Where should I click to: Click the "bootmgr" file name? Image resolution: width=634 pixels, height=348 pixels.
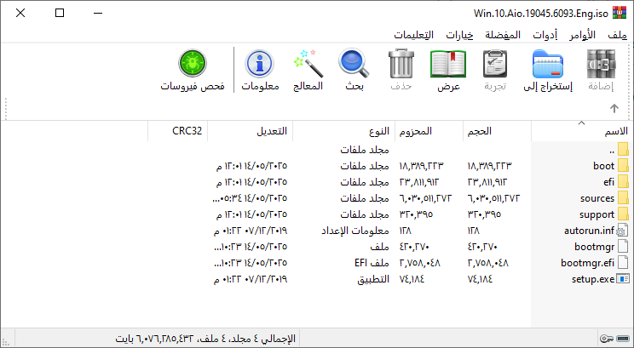595,247
